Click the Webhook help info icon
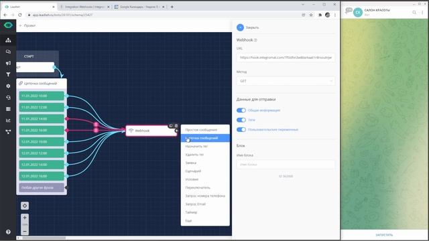 255,40
